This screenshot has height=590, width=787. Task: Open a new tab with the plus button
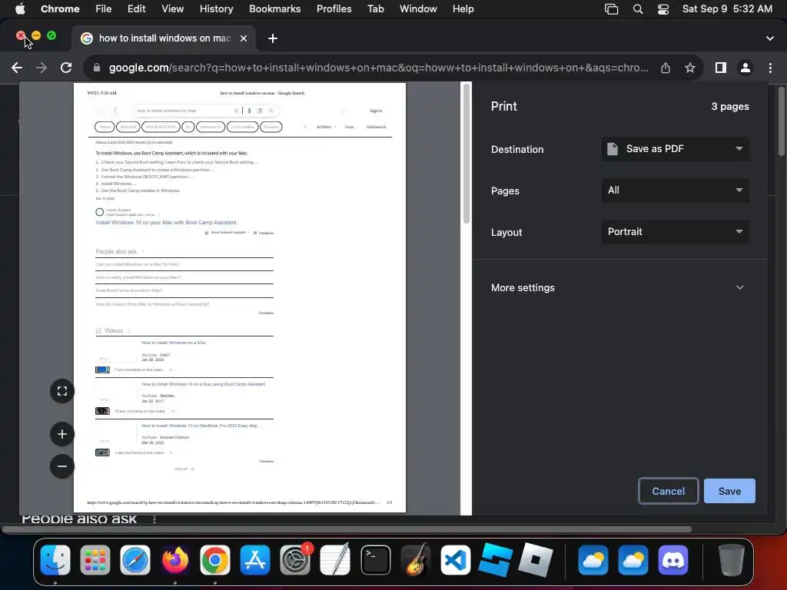pyautogui.click(x=273, y=38)
